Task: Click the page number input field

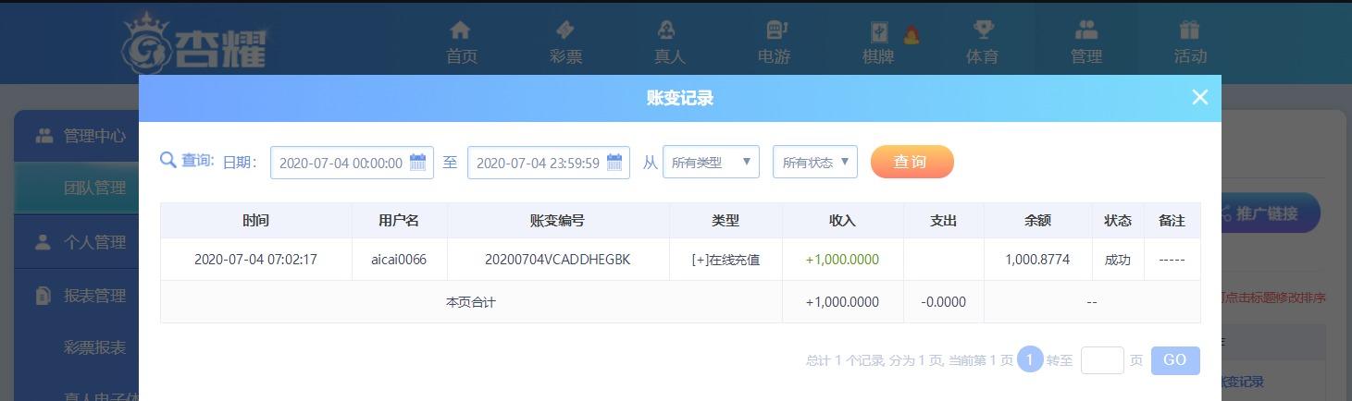Action: point(1101,360)
